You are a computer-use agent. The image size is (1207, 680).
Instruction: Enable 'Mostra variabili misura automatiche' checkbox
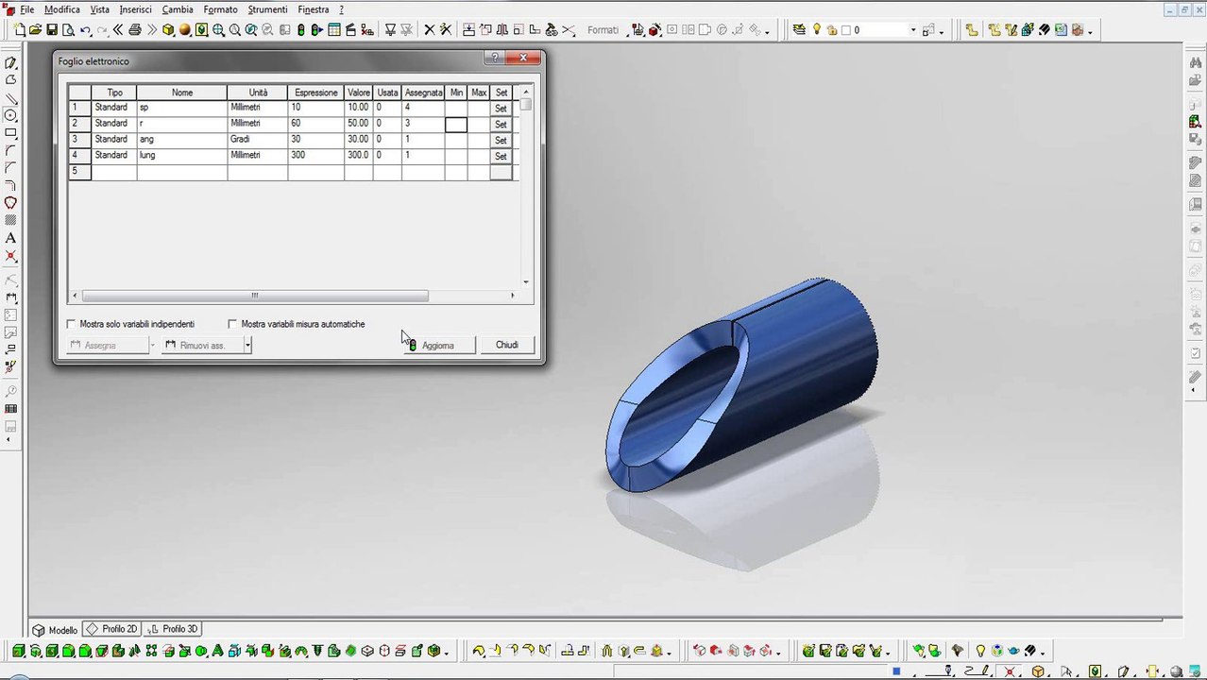point(233,324)
